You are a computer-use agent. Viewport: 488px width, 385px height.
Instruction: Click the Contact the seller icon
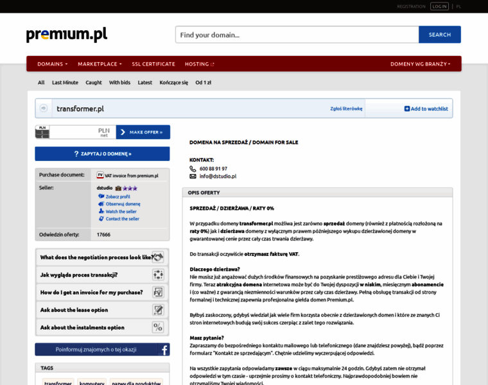(x=101, y=219)
